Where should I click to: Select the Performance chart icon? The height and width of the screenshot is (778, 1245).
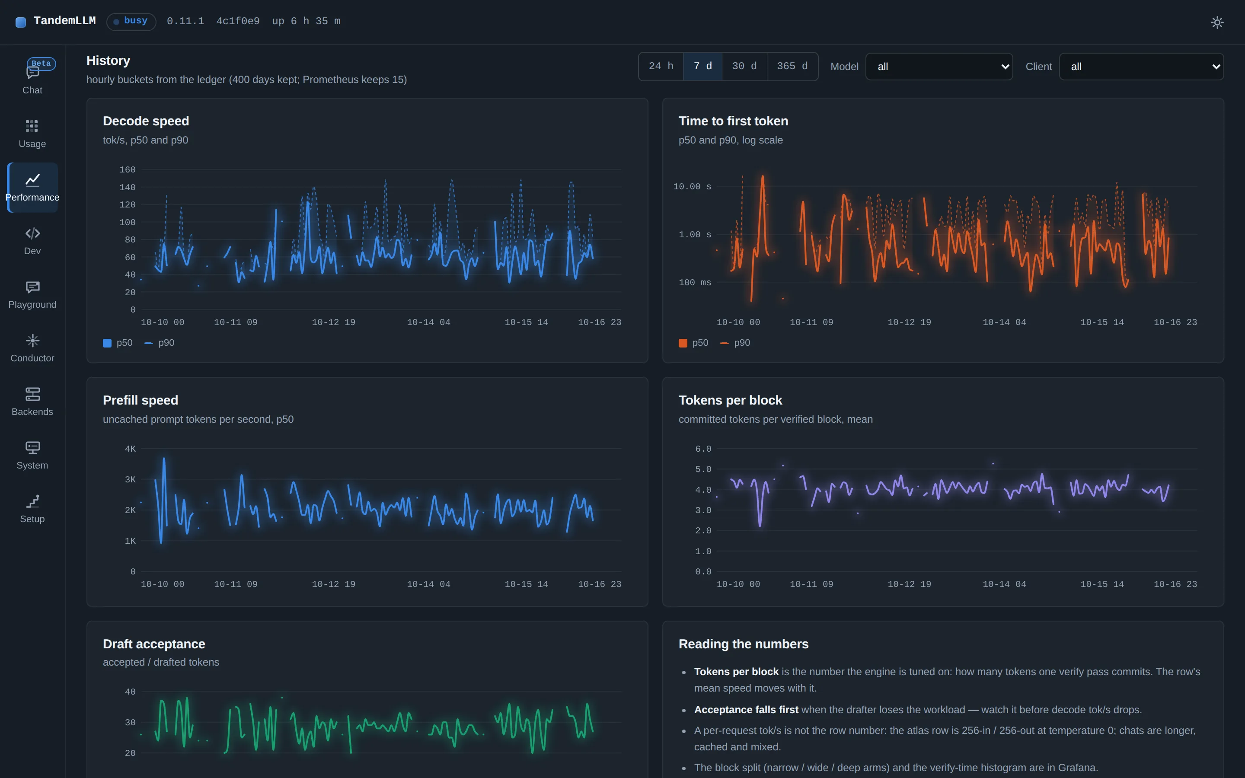[32, 179]
